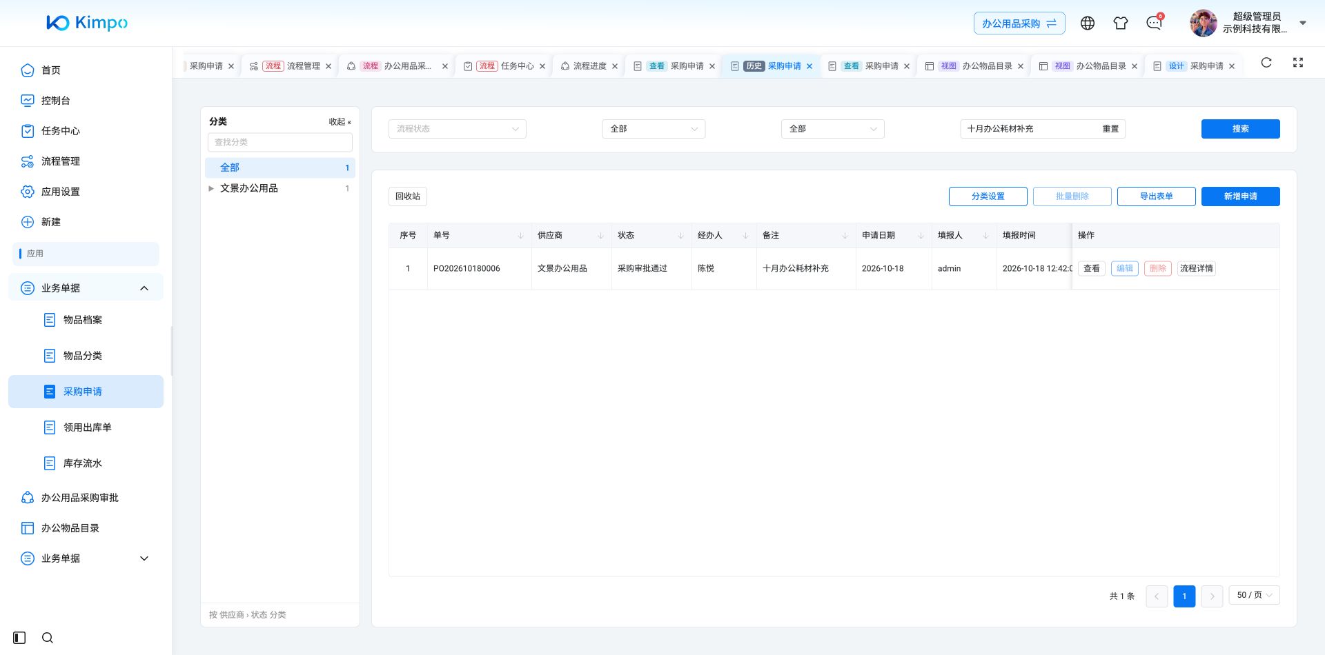Toggle sorting on 申请日期 column
The width and height of the screenshot is (1325, 655).
click(x=921, y=236)
